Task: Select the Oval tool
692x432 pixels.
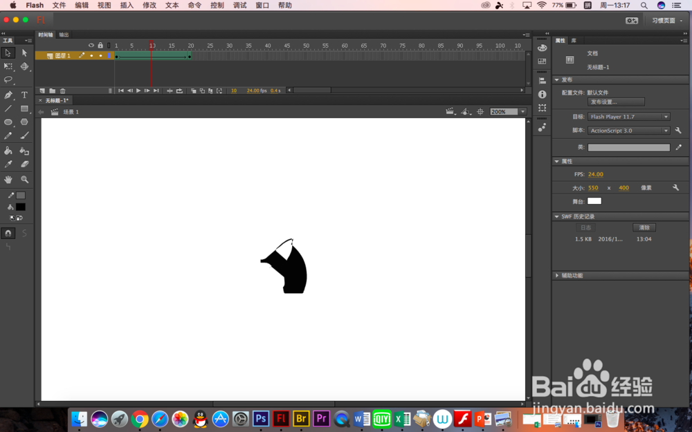Action: (8, 122)
